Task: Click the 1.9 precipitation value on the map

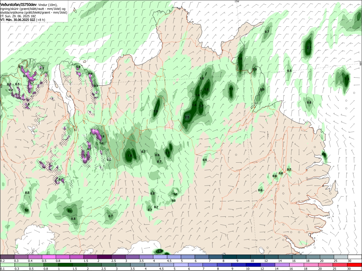Action: pos(156,111)
